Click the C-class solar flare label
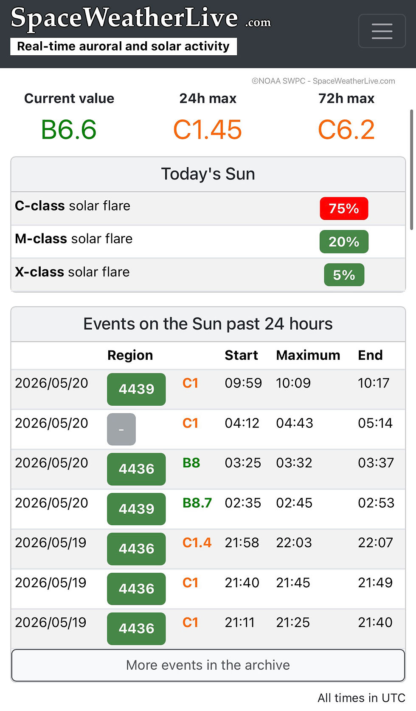The width and height of the screenshot is (416, 711). point(73,206)
